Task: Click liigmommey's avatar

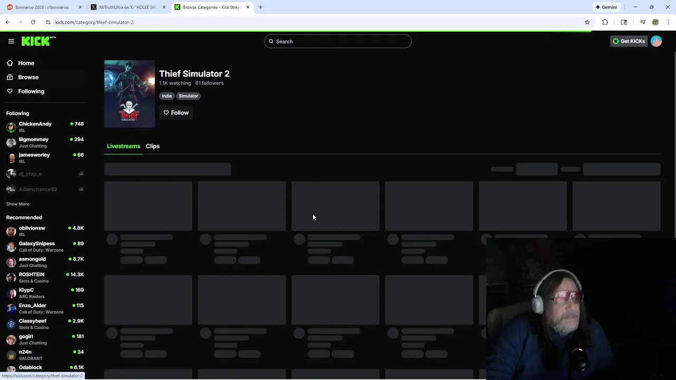Action: tap(11, 142)
